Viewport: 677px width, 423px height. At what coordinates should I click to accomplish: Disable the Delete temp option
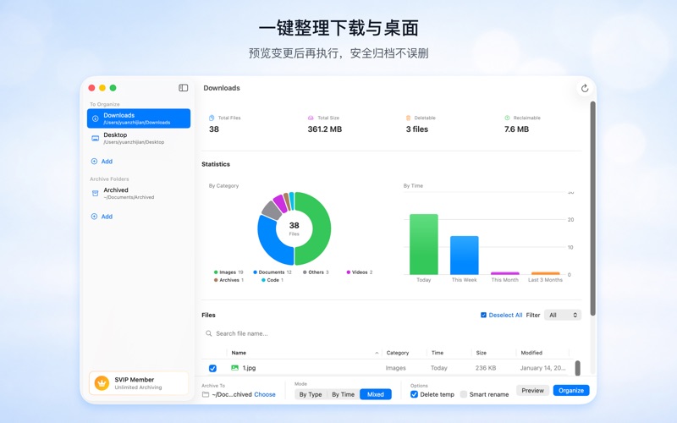pos(414,394)
